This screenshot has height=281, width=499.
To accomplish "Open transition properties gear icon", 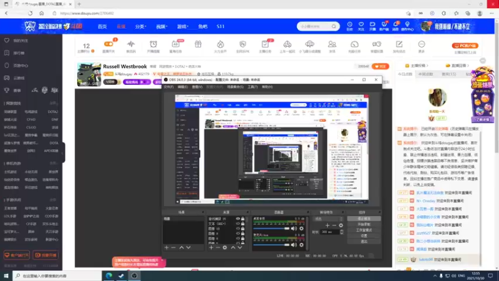I will 341,225.
